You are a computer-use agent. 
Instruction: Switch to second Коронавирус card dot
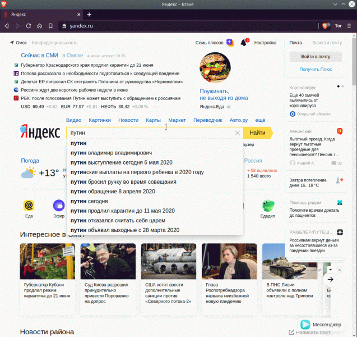[x=342, y=86]
